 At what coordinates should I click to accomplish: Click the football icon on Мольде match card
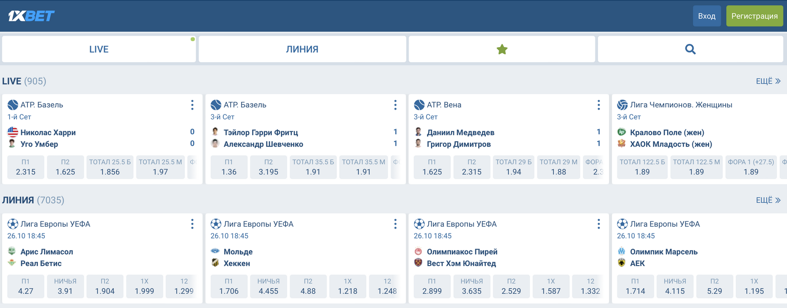tap(216, 223)
